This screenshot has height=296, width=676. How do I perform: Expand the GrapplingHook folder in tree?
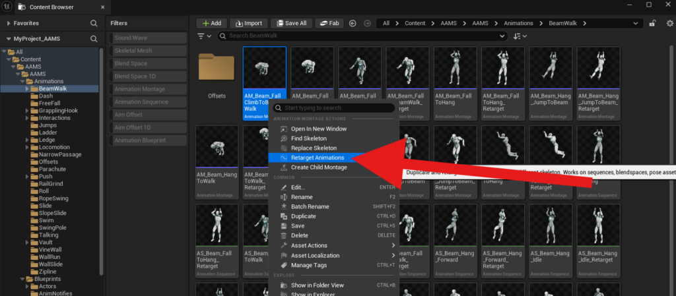[27, 111]
